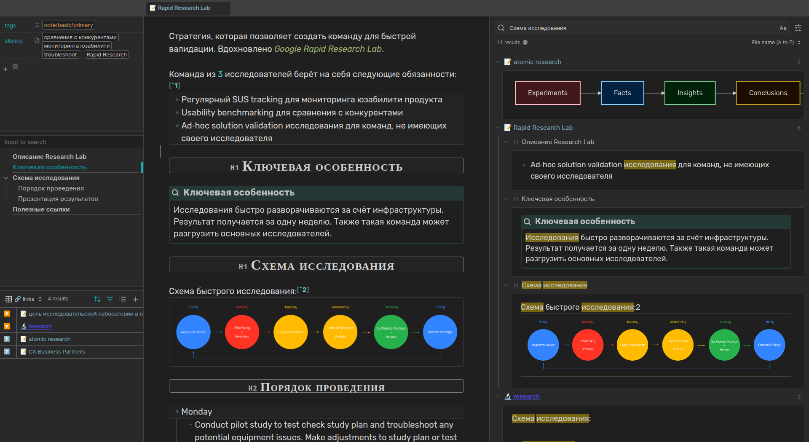Open search settings sliders icon
Viewport: 809px width, 442px height.
coord(798,28)
